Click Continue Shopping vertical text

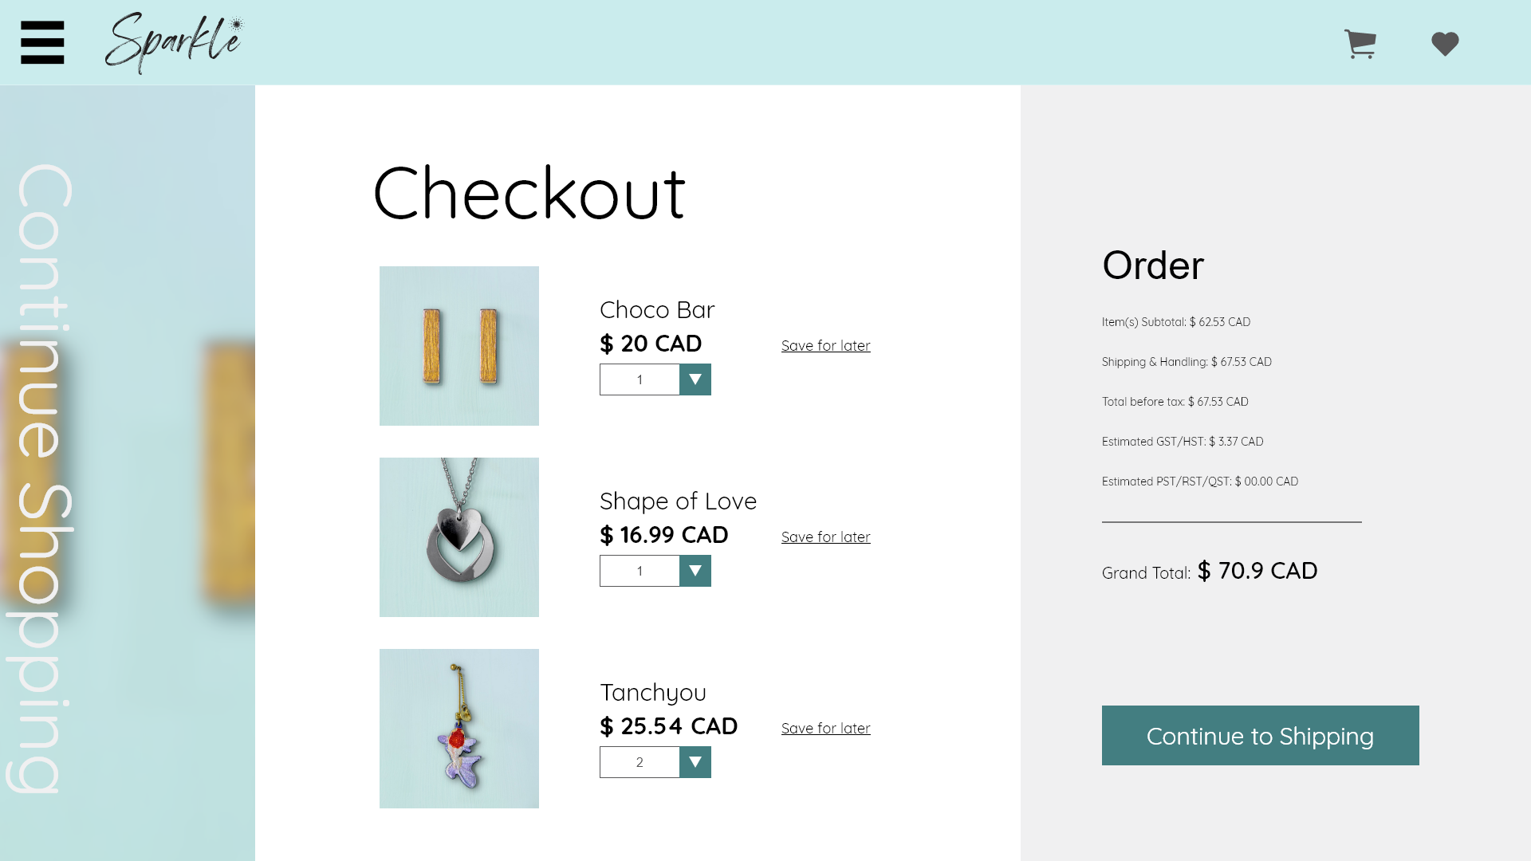click(40, 478)
